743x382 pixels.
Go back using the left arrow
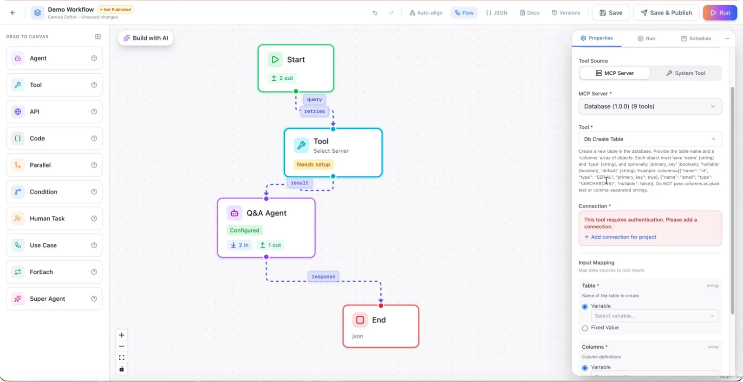[13, 13]
